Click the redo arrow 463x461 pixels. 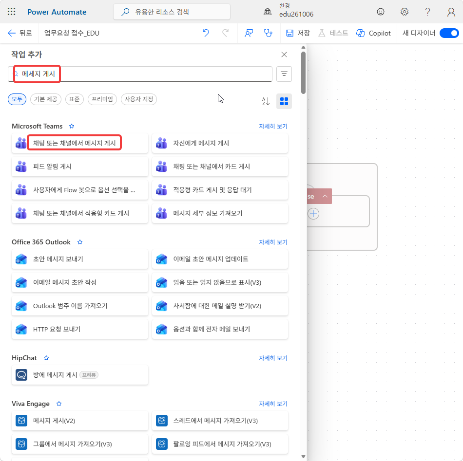(226, 33)
